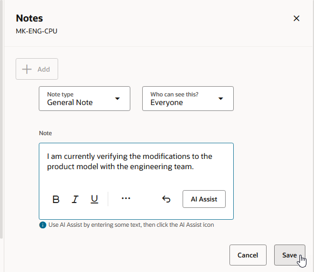Close the Notes panel with X
Image resolution: width=314 pixels, height=272 pixels.
296,18
